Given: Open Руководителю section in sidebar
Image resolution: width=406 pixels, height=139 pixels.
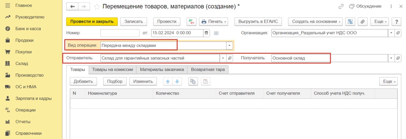Looking at the screenshot, I should pos(30,17).
